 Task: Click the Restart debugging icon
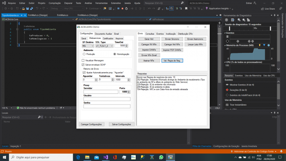click(126, 8)
